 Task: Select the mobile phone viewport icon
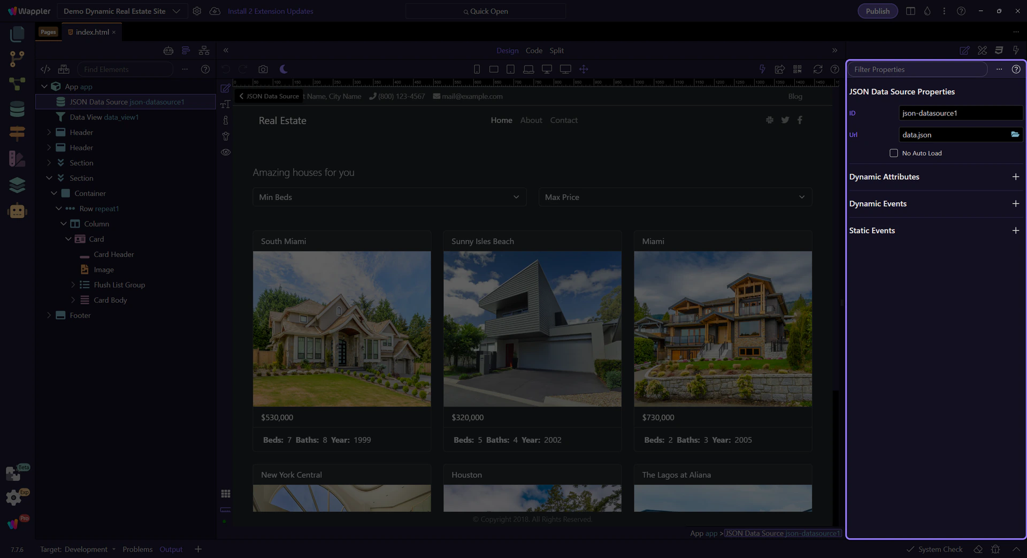coord(477,69)
